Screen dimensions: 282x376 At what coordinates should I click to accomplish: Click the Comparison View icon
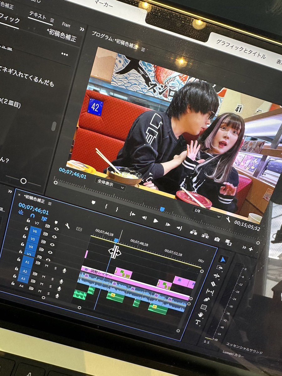pos(228,242)
